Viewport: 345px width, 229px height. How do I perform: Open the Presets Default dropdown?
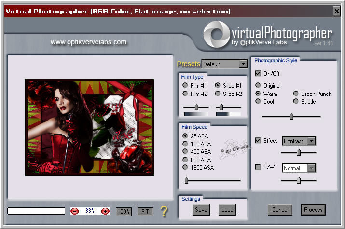tap(224, 64)
